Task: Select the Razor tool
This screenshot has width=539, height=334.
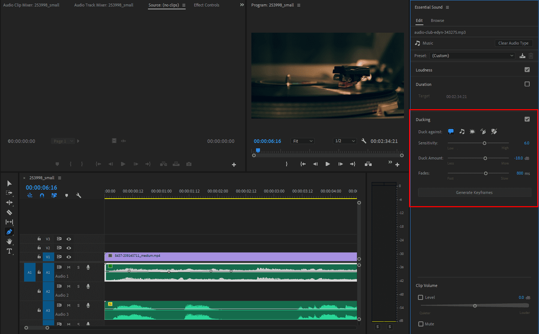Action: pos(9,212)
